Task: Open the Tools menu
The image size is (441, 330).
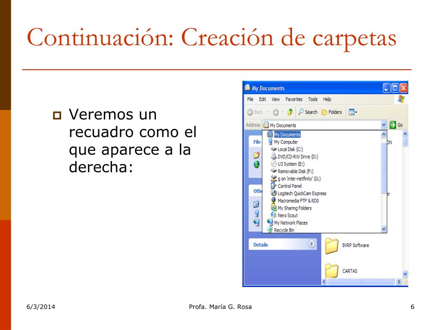Action: (x=313, y=99)
